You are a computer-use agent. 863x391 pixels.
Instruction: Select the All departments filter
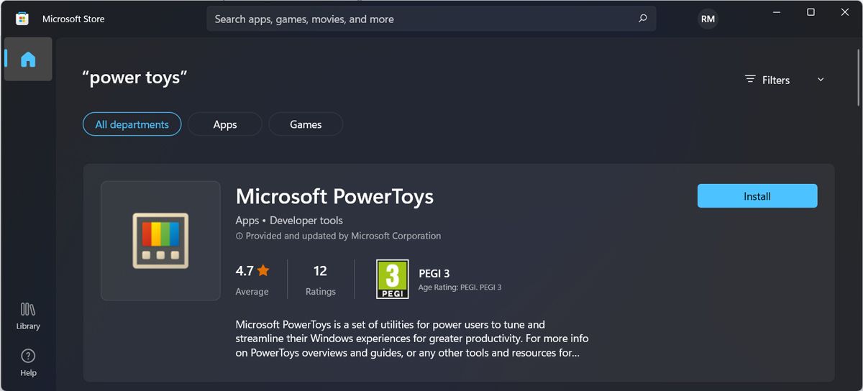click(x=132, y=124)
